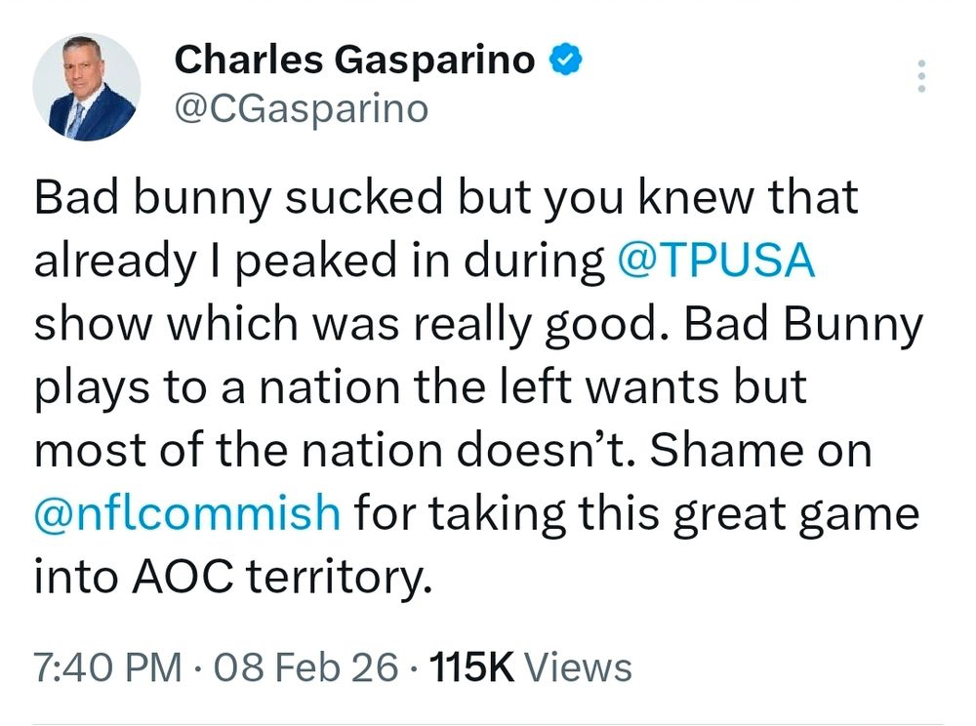This screenshot has height=726, width=976.
Task: Click the capitalized "Bad Bunny" in the third line
Action: (x=802, y=325)
